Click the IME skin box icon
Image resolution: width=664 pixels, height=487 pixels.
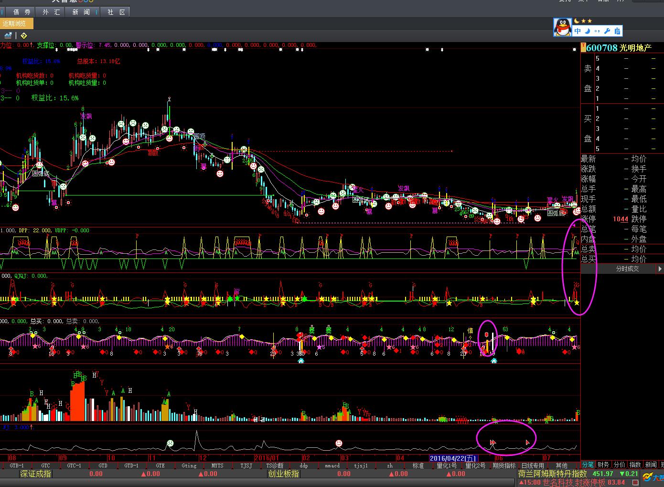(617, 31)
